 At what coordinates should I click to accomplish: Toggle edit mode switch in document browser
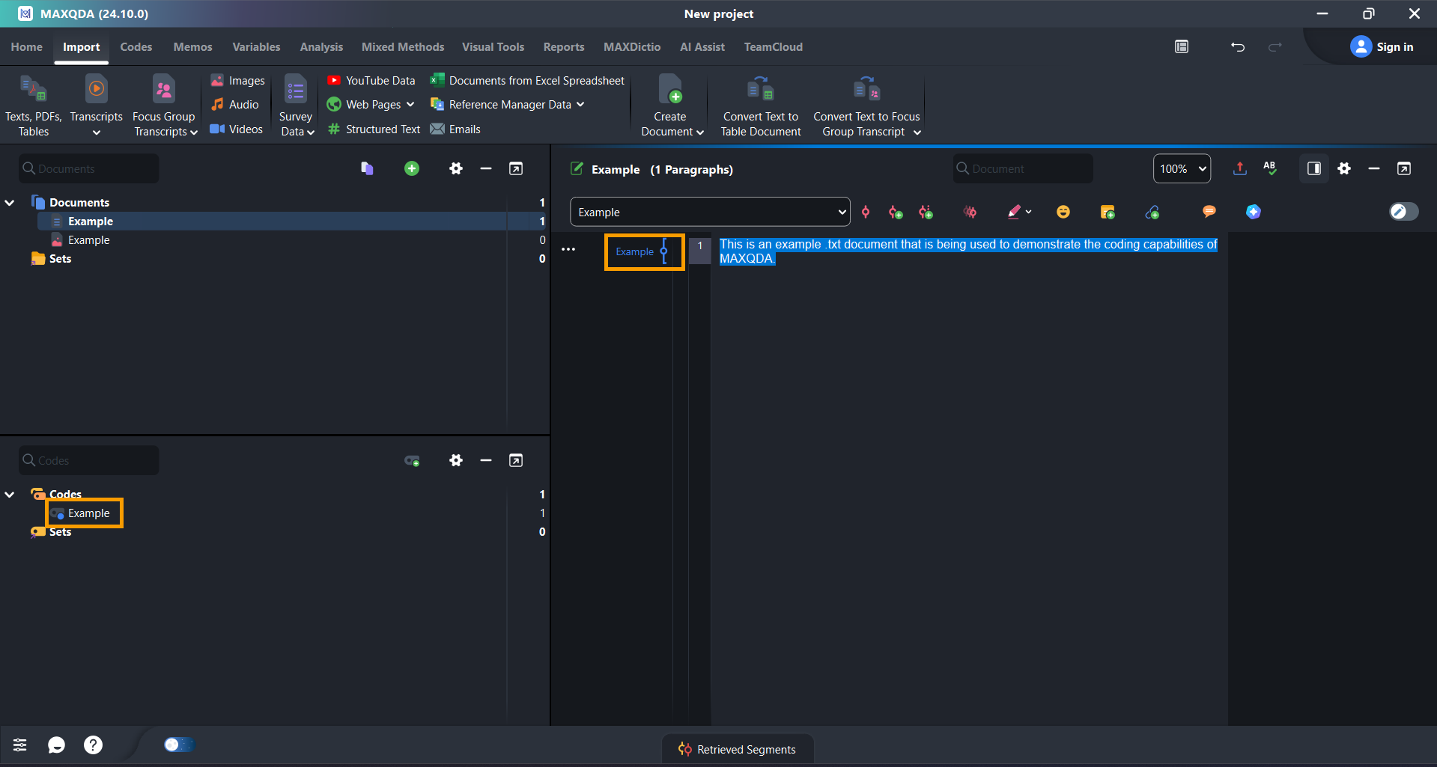coord(1403,212)
